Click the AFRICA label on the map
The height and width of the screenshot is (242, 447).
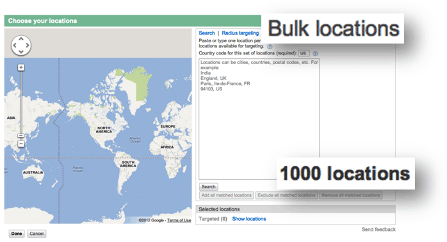point(167,147)
